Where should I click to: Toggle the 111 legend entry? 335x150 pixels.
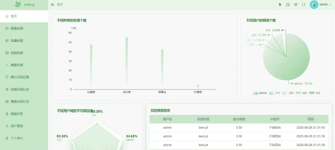tap(275, 93)
